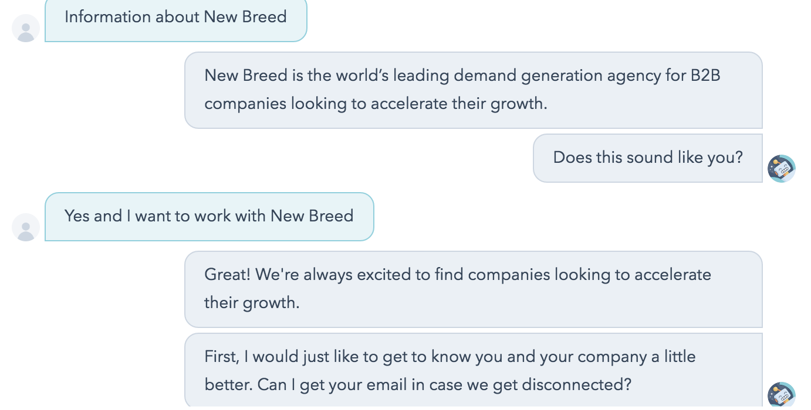811x410 pixels.
Task: Click the word "Great!" in the bot reply
Action: click(x=227, y=275)
